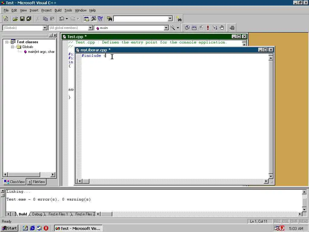Open the File menu
Screen dimensions: 309x232
pyautogui.click(x=6, y=10)
